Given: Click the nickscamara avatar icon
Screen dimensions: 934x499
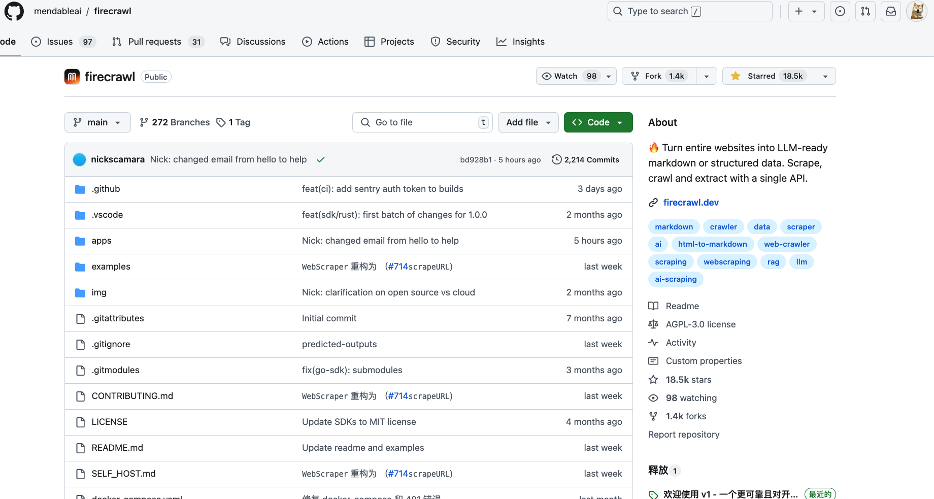Looking at the screenshot, I should (80, 159).
